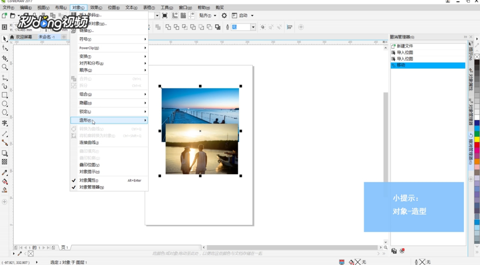Select the Zoom magnifier tool
This screenshot has width=480, height=265.
click(4, 67)
